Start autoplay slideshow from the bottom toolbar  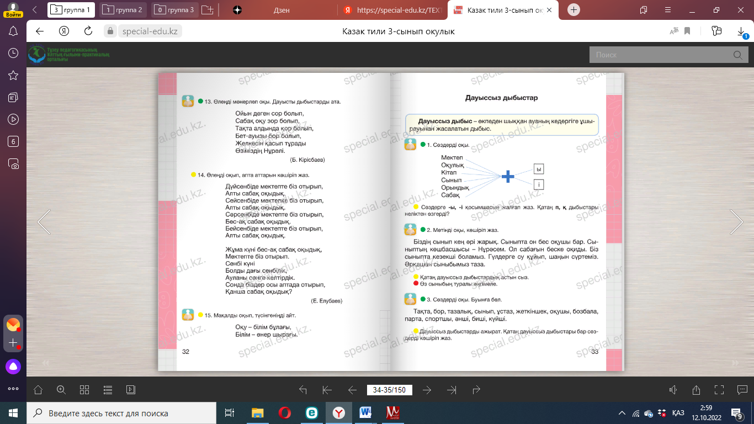click(131, 390)
